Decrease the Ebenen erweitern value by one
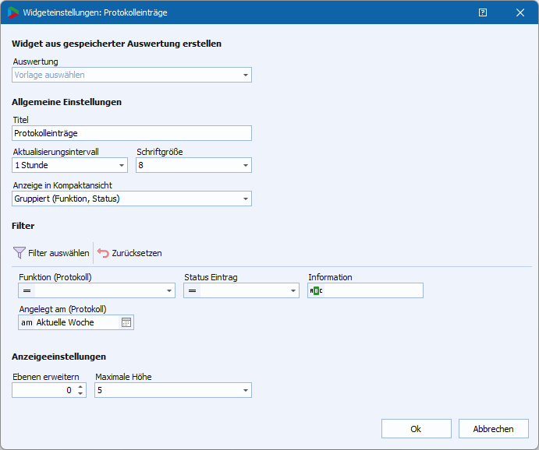Viewport: 539px width, 450px height. (x=80, y=394)
